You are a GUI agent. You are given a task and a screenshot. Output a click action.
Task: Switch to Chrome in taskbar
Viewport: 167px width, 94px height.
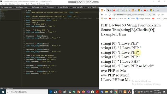coord(116,92)
